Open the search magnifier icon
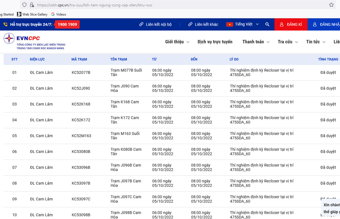 (x=267, y=25)
